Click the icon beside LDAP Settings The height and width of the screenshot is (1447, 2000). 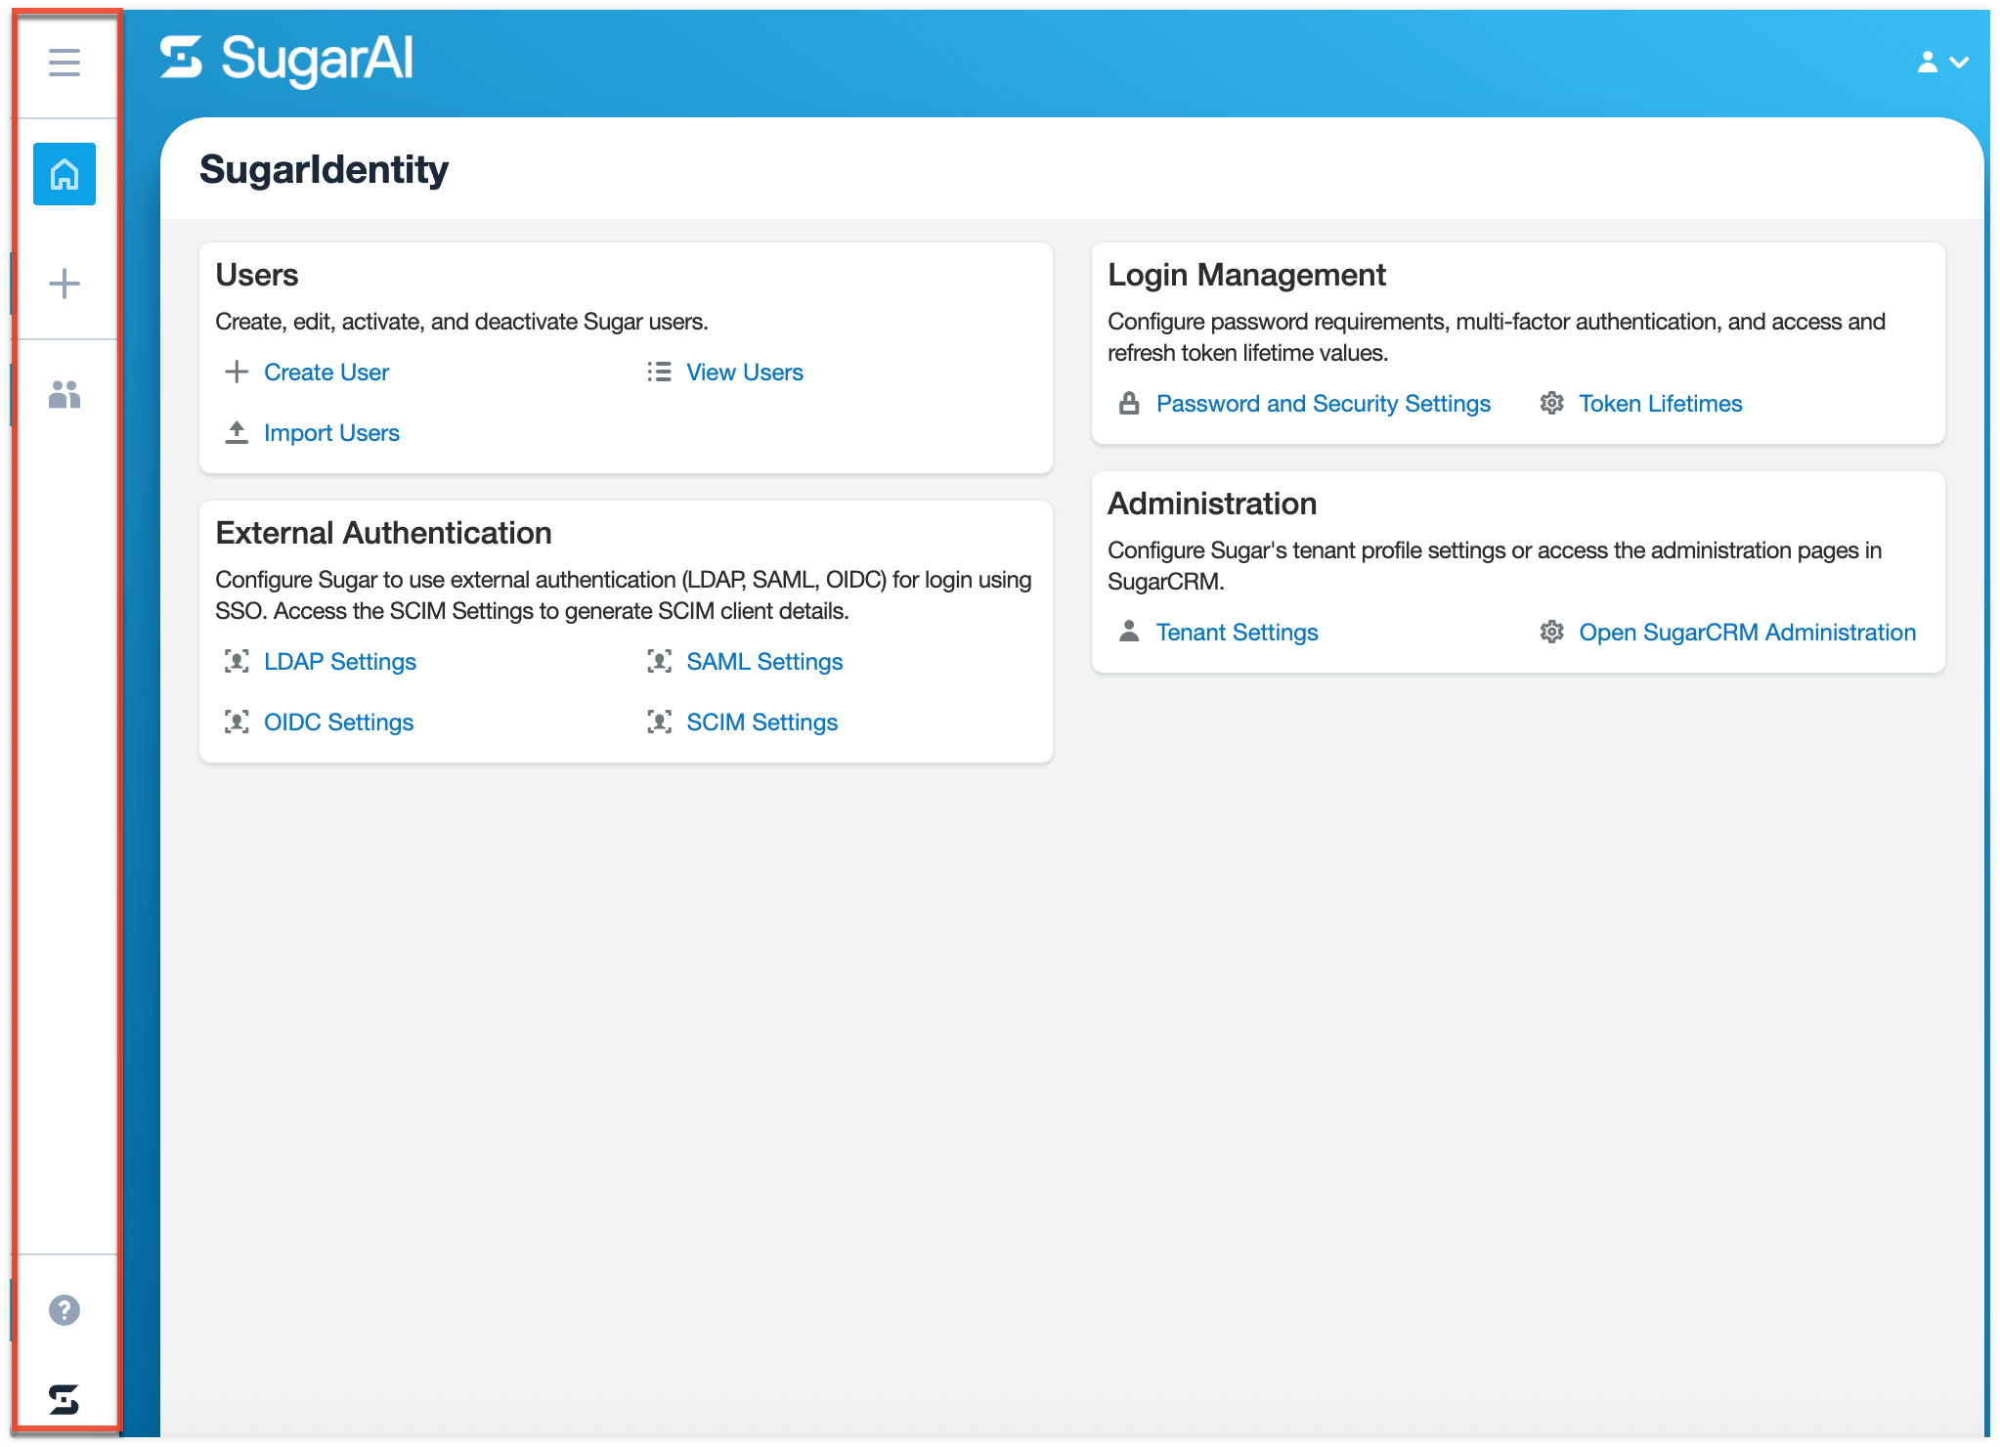point(237,661)
